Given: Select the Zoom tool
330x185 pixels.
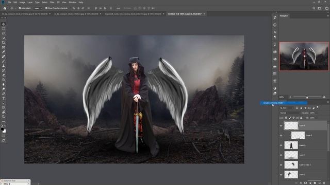Looking at the screenshot, I should (x=4, y=117).
